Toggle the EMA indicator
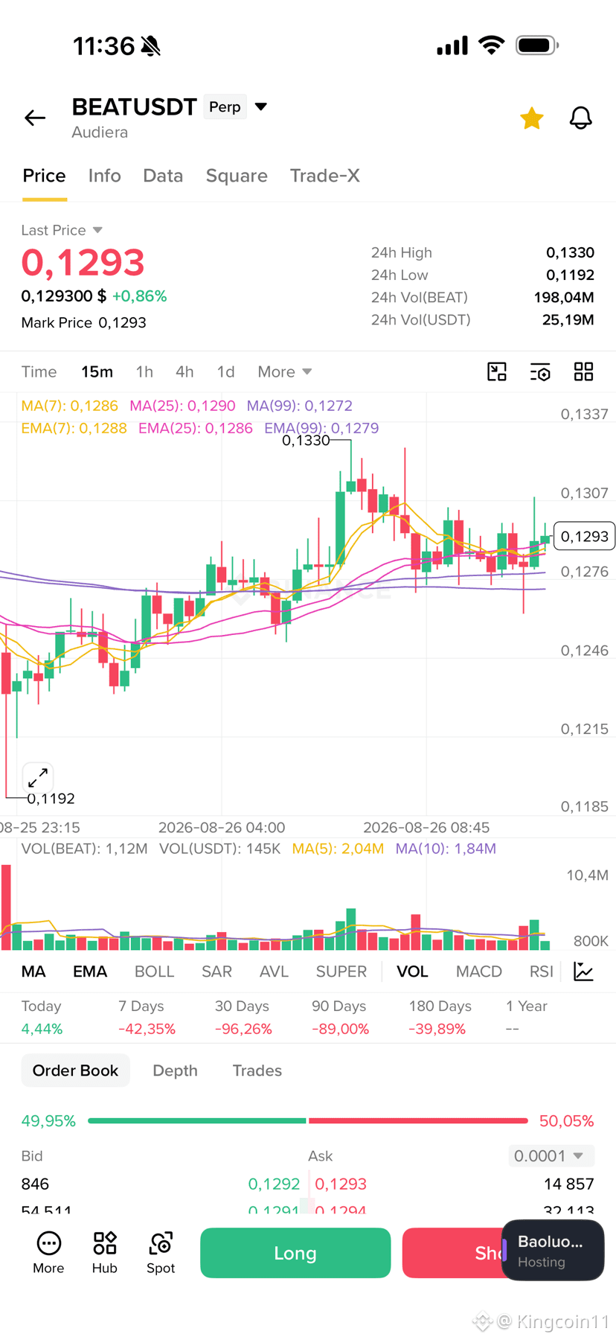 90,971
